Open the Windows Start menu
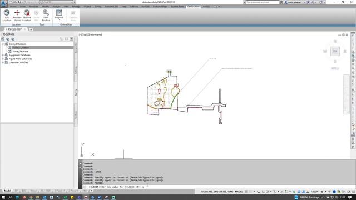This screenshot has width=356, height=200. (x=3, y=197)
